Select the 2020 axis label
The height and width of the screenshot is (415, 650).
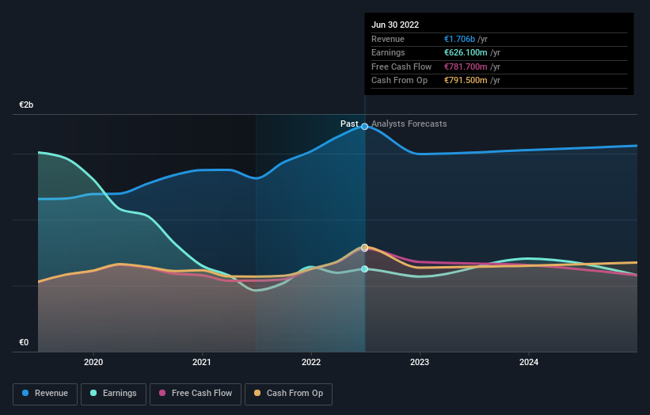point(93,363)
